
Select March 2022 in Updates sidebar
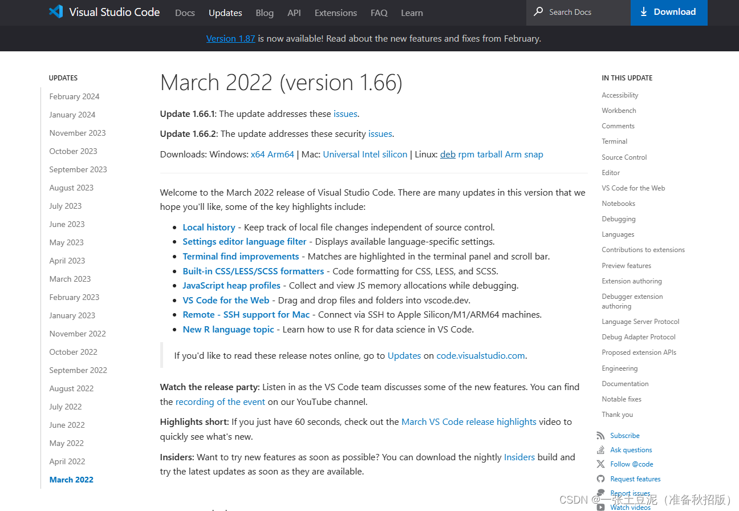(71, 480)
